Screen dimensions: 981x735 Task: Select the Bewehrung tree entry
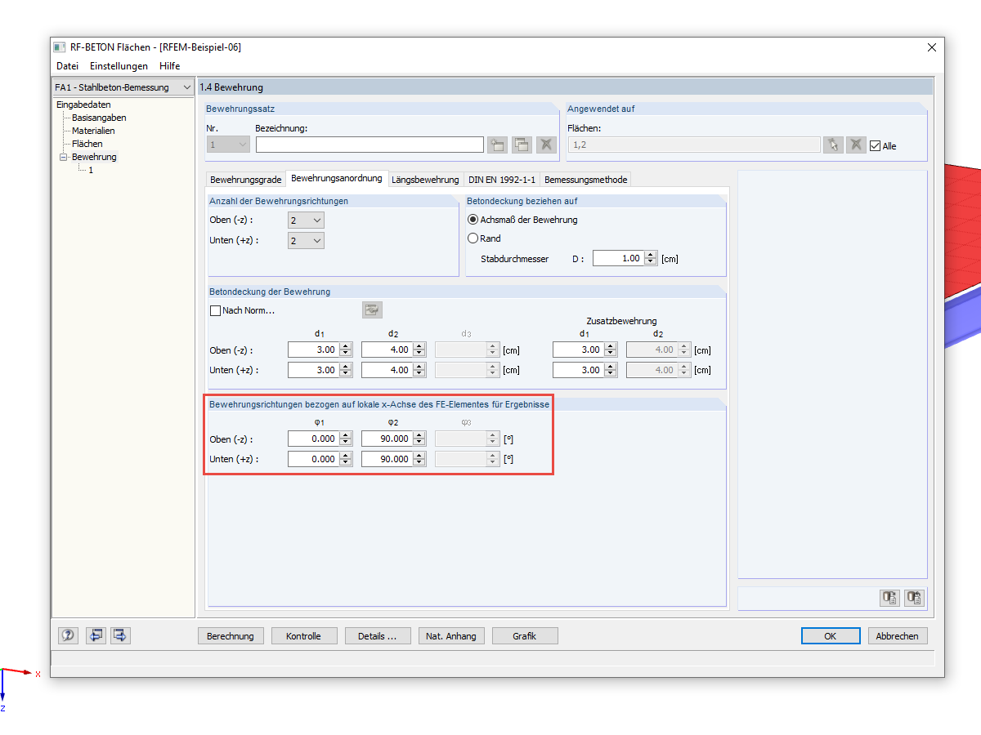pyautogui.click(x=94, y=157)
